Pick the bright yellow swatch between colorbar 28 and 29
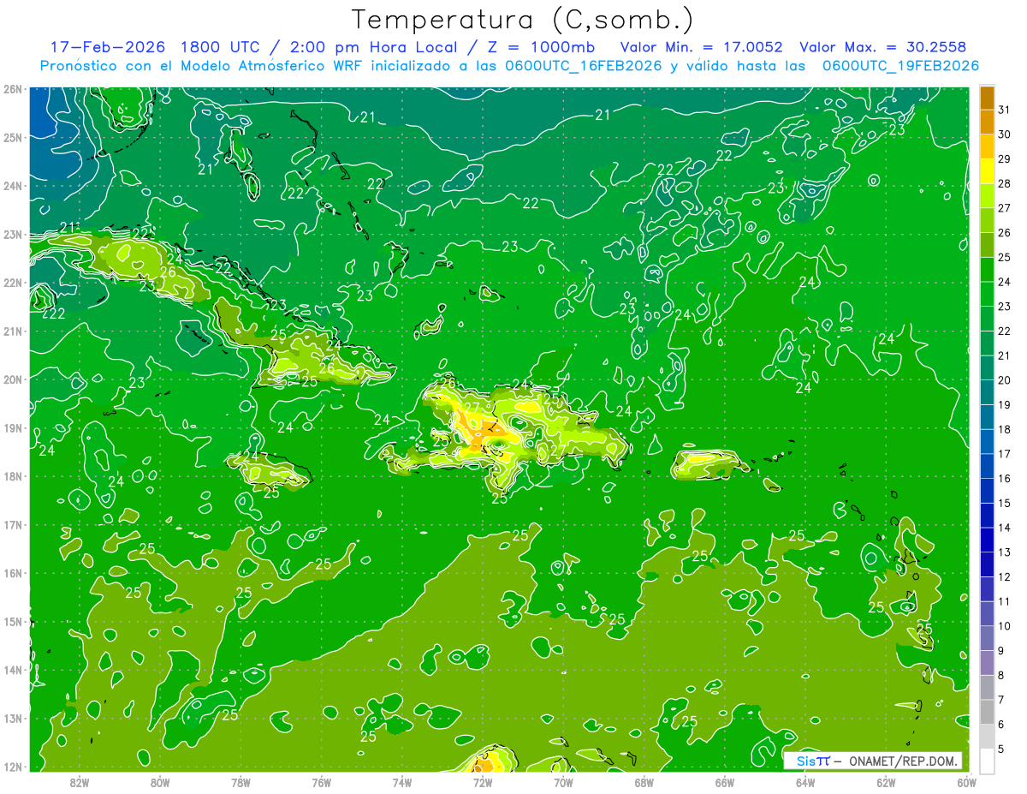This screenshot has width=1027, height=794. coord(987,170)
